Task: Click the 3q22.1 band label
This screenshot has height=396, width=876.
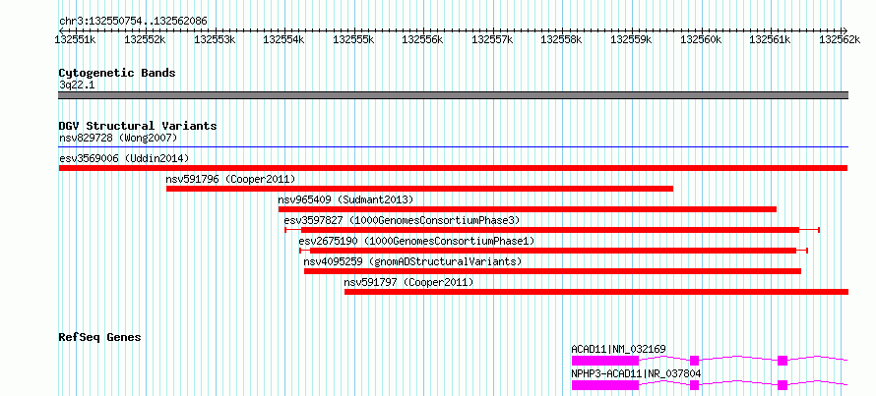Action: tap(77, 85)
